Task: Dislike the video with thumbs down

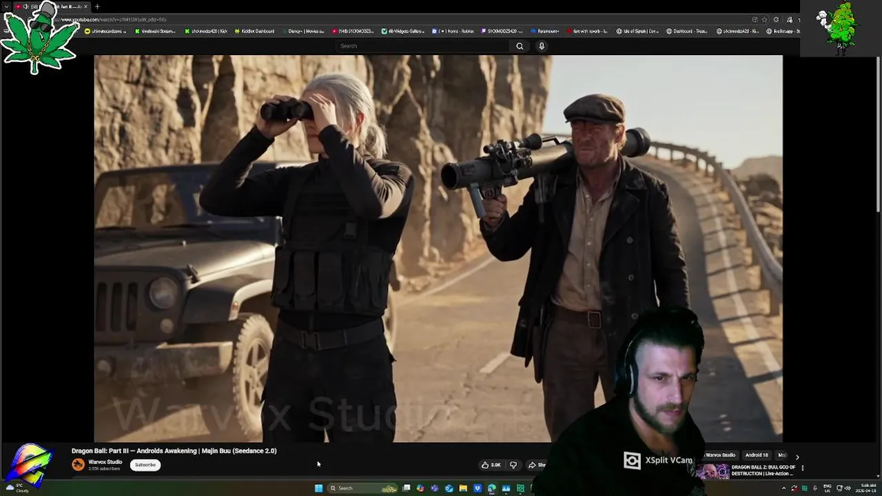Action: click(513, 465)
